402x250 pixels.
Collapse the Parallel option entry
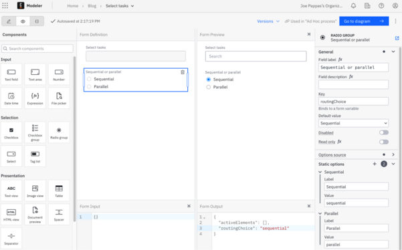coord(320,213)
